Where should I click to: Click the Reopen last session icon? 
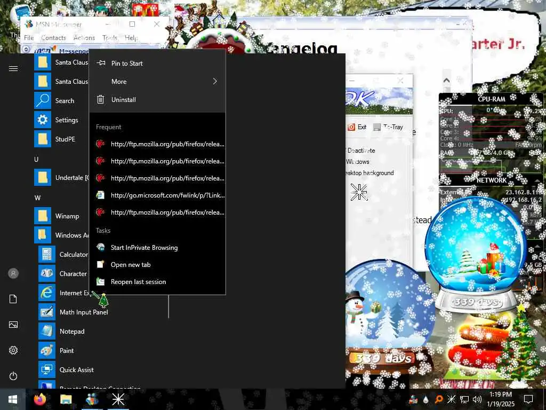click(101, 281)
